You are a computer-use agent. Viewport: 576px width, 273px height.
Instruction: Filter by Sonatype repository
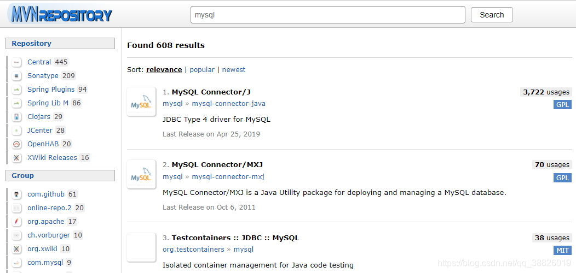point(43,76)
